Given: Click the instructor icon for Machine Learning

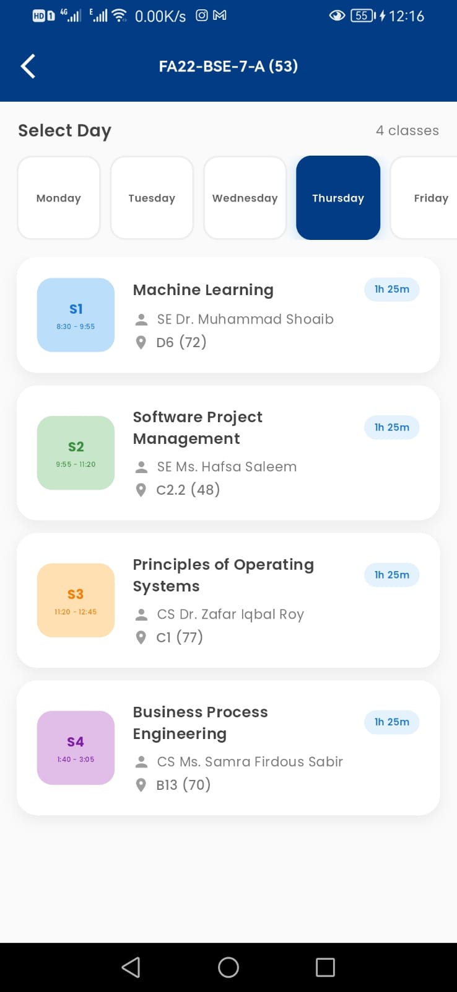Looking at the screenshot, I should click(x=141, y=319).
